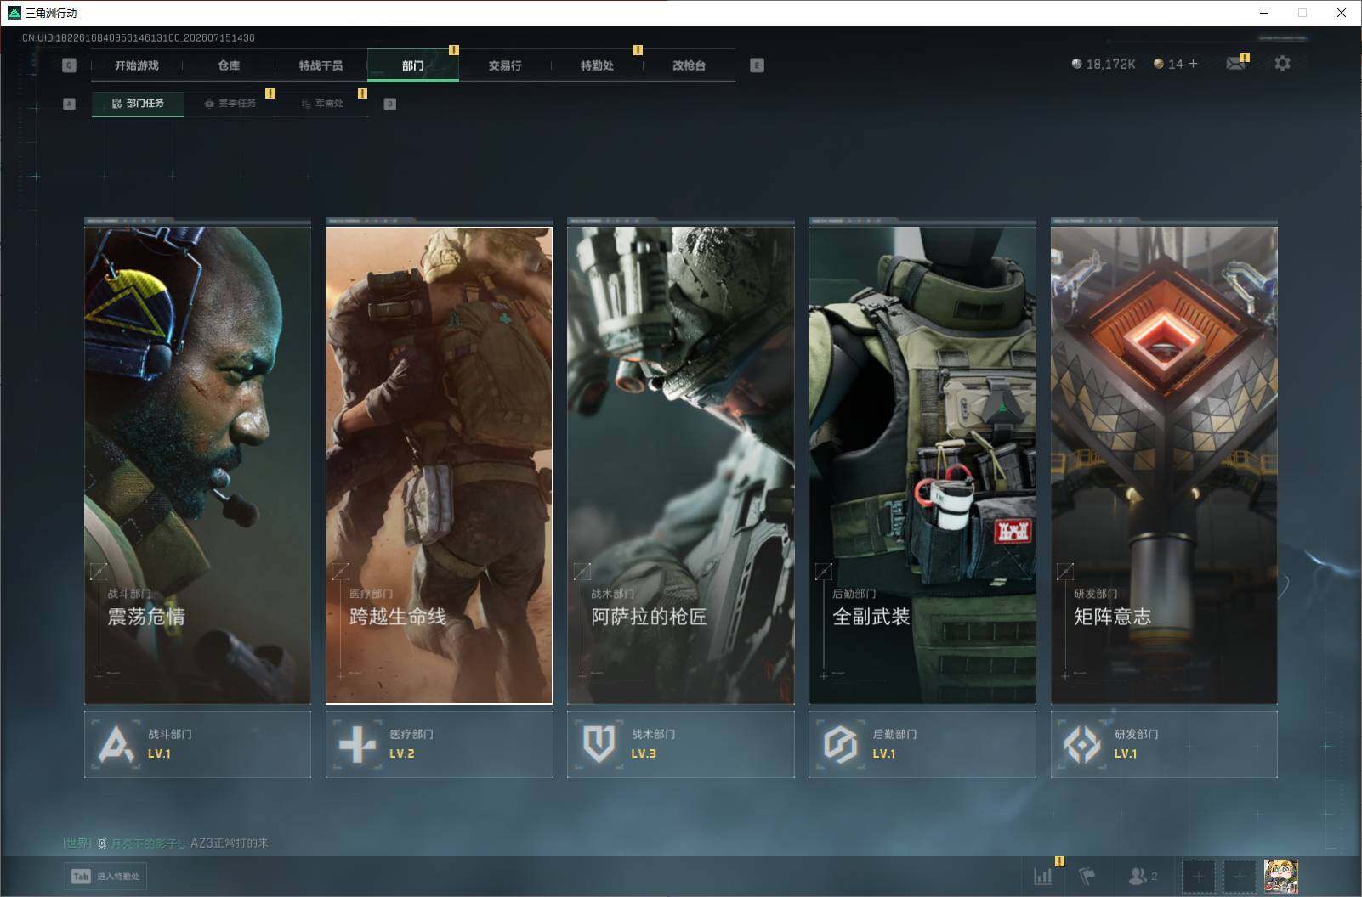The image size is (1362, 897).
Task: Click the world chat message line
Action: coord(166,843)
